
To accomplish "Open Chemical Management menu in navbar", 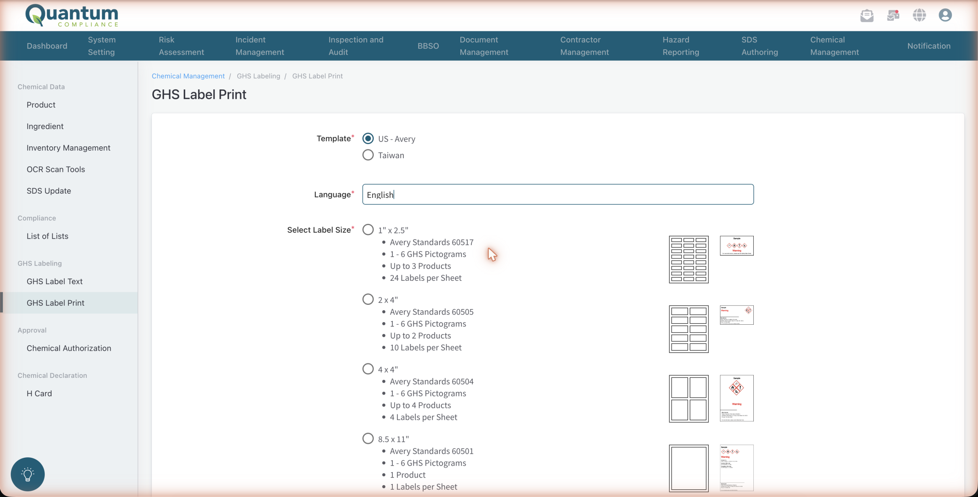I will click(834, 46).
